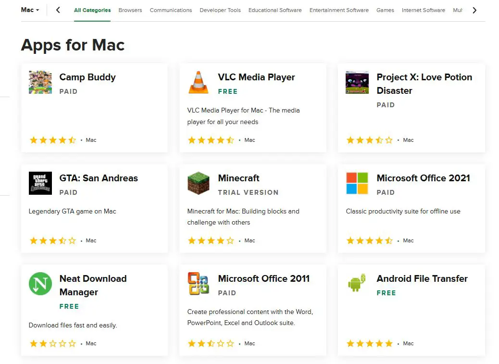Viewport: 499px width, 364px height.
Task: Click the Mac label under Camp Buddy rating
Action: [x=91, y=140]
